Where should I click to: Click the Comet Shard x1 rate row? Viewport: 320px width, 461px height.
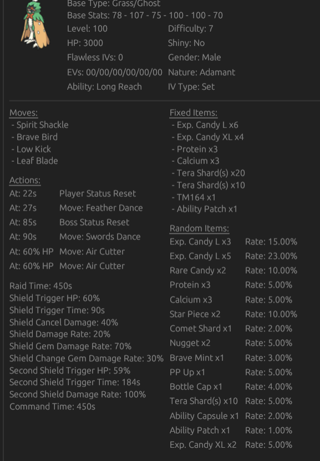(231, 329)
